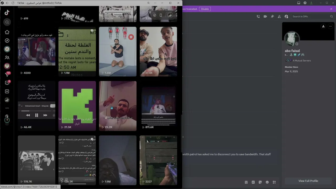Open the TikTok Explore compass icon
The image size is (336, 189).
pyautogui.click(x=7, y=40)
